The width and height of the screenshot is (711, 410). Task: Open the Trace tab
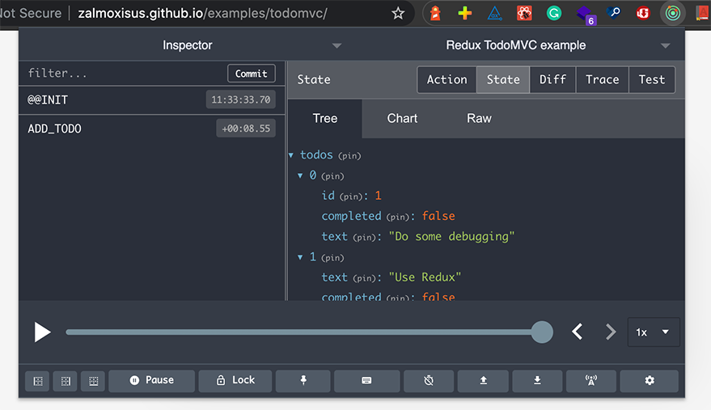tap(602, 80)
